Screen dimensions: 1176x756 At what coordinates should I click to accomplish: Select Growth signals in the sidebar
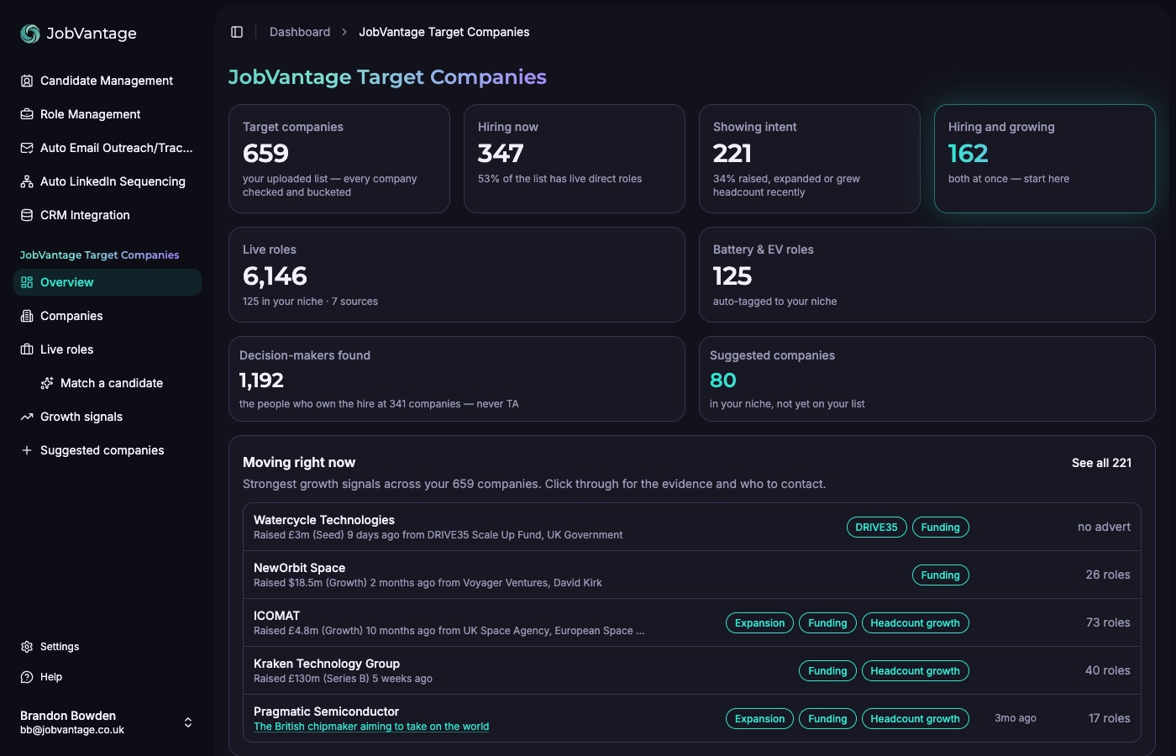[108, 417]
